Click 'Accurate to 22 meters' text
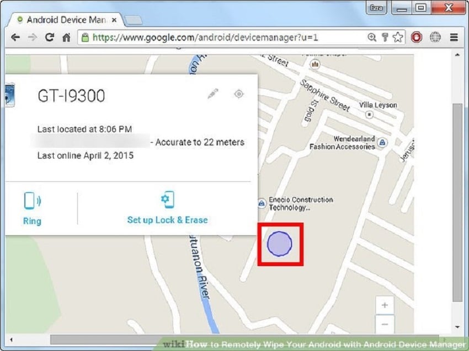The height and width of the screenshot is (351, 469). coord(200,142)
